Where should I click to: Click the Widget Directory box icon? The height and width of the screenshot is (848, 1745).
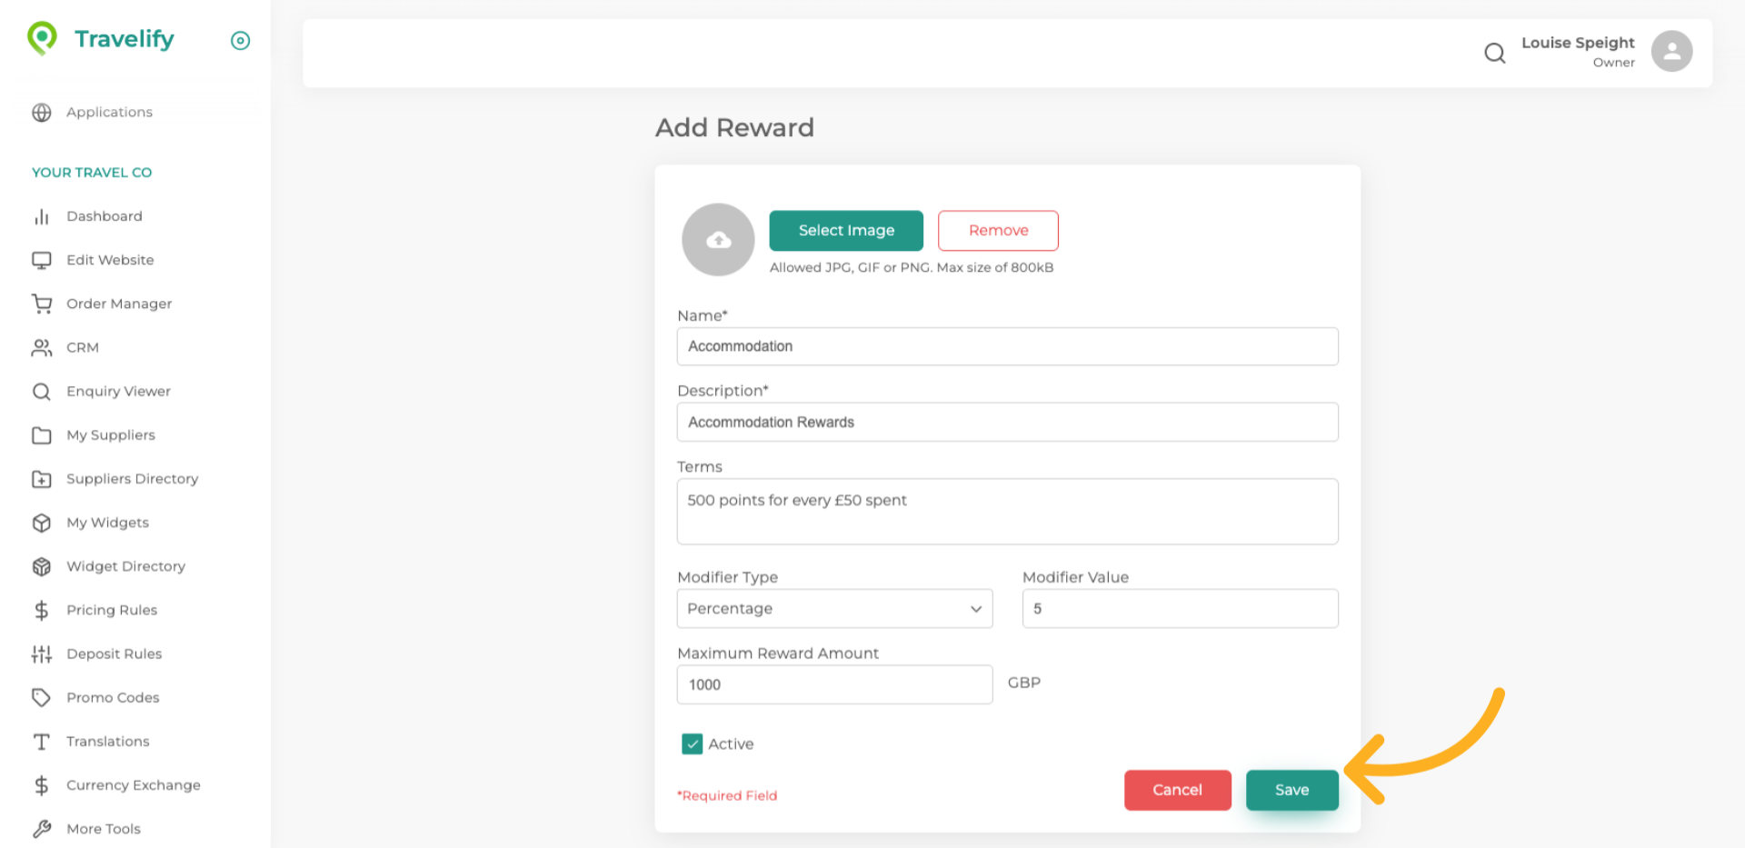coord(42,566)
